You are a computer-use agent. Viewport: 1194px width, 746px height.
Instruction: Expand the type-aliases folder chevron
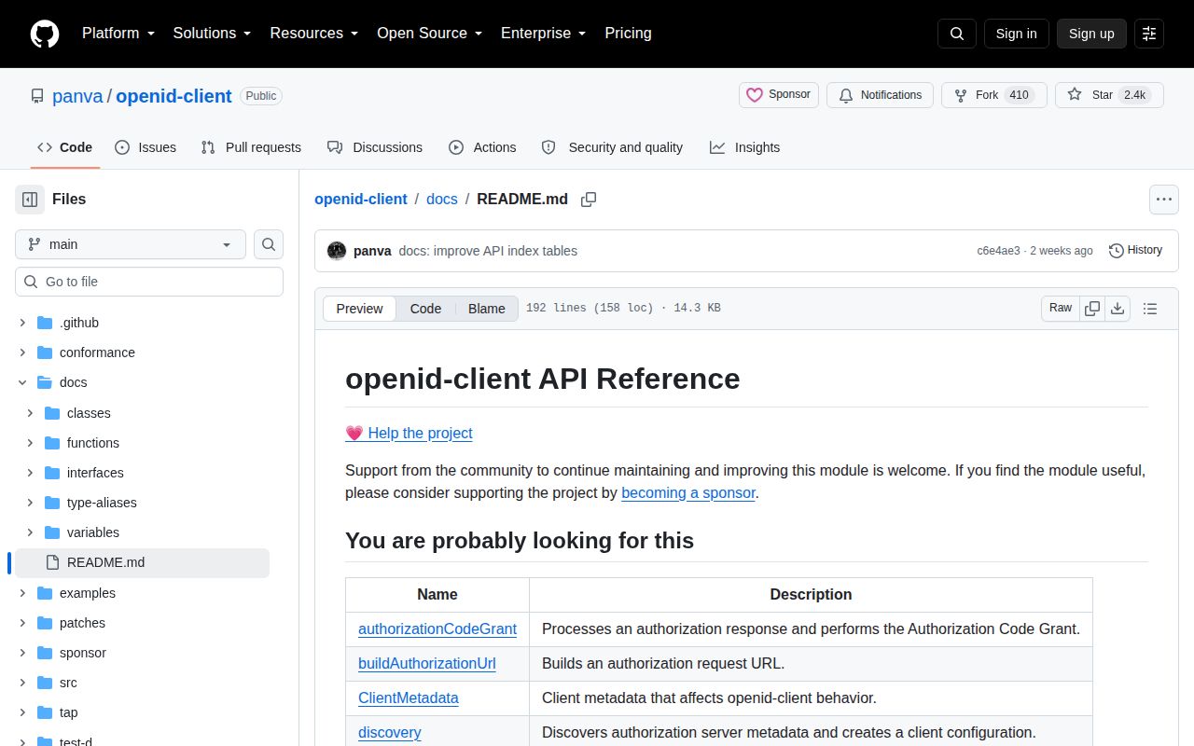tap(30, 503)
